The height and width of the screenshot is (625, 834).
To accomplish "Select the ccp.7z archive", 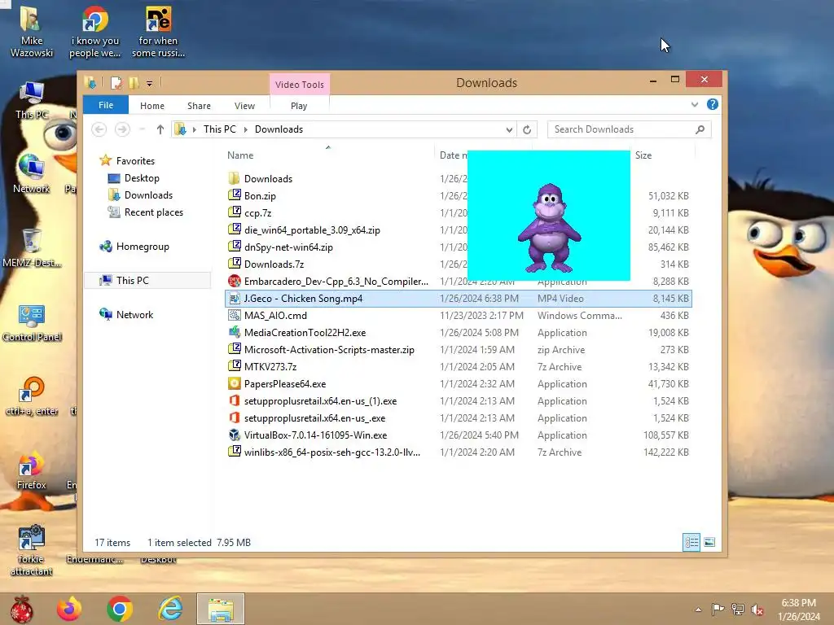I will click(x=257, y=212).
